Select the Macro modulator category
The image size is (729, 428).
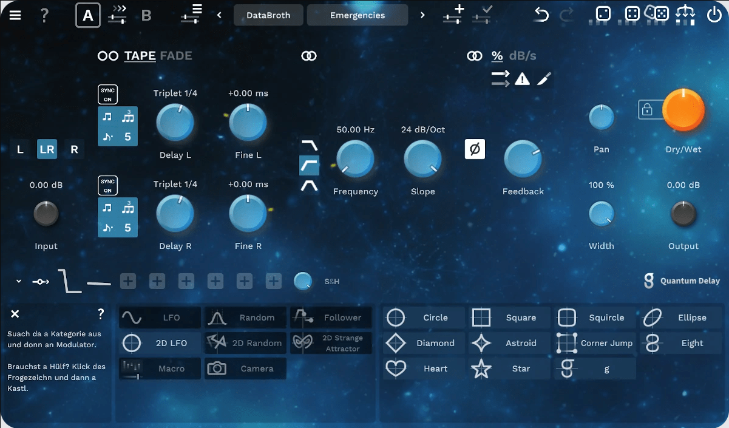coord(160,369)
